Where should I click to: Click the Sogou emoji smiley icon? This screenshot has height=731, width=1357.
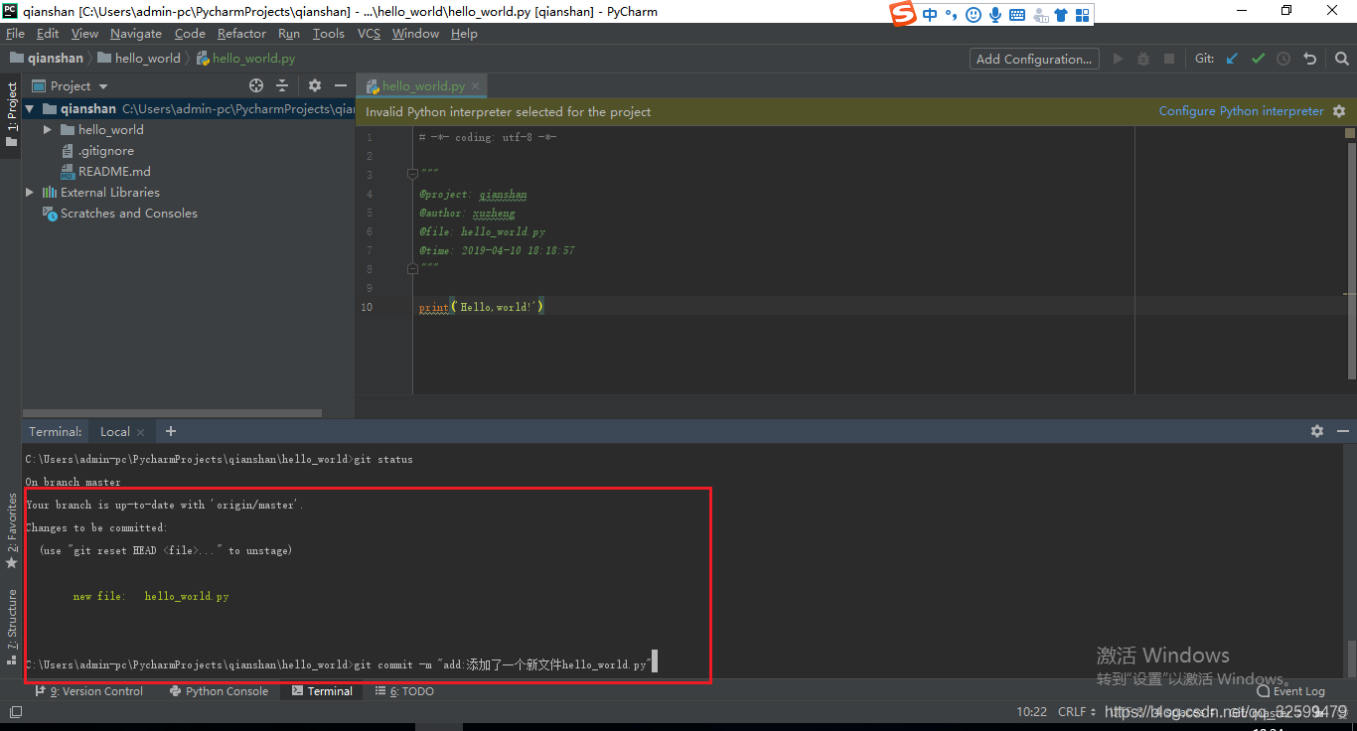click(973, 15)
